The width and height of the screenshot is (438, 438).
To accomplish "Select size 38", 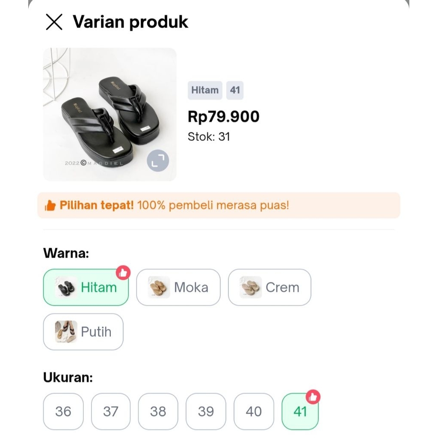I will point(158,411).
